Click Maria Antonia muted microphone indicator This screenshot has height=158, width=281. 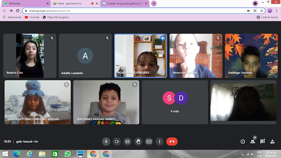[66, 84]
